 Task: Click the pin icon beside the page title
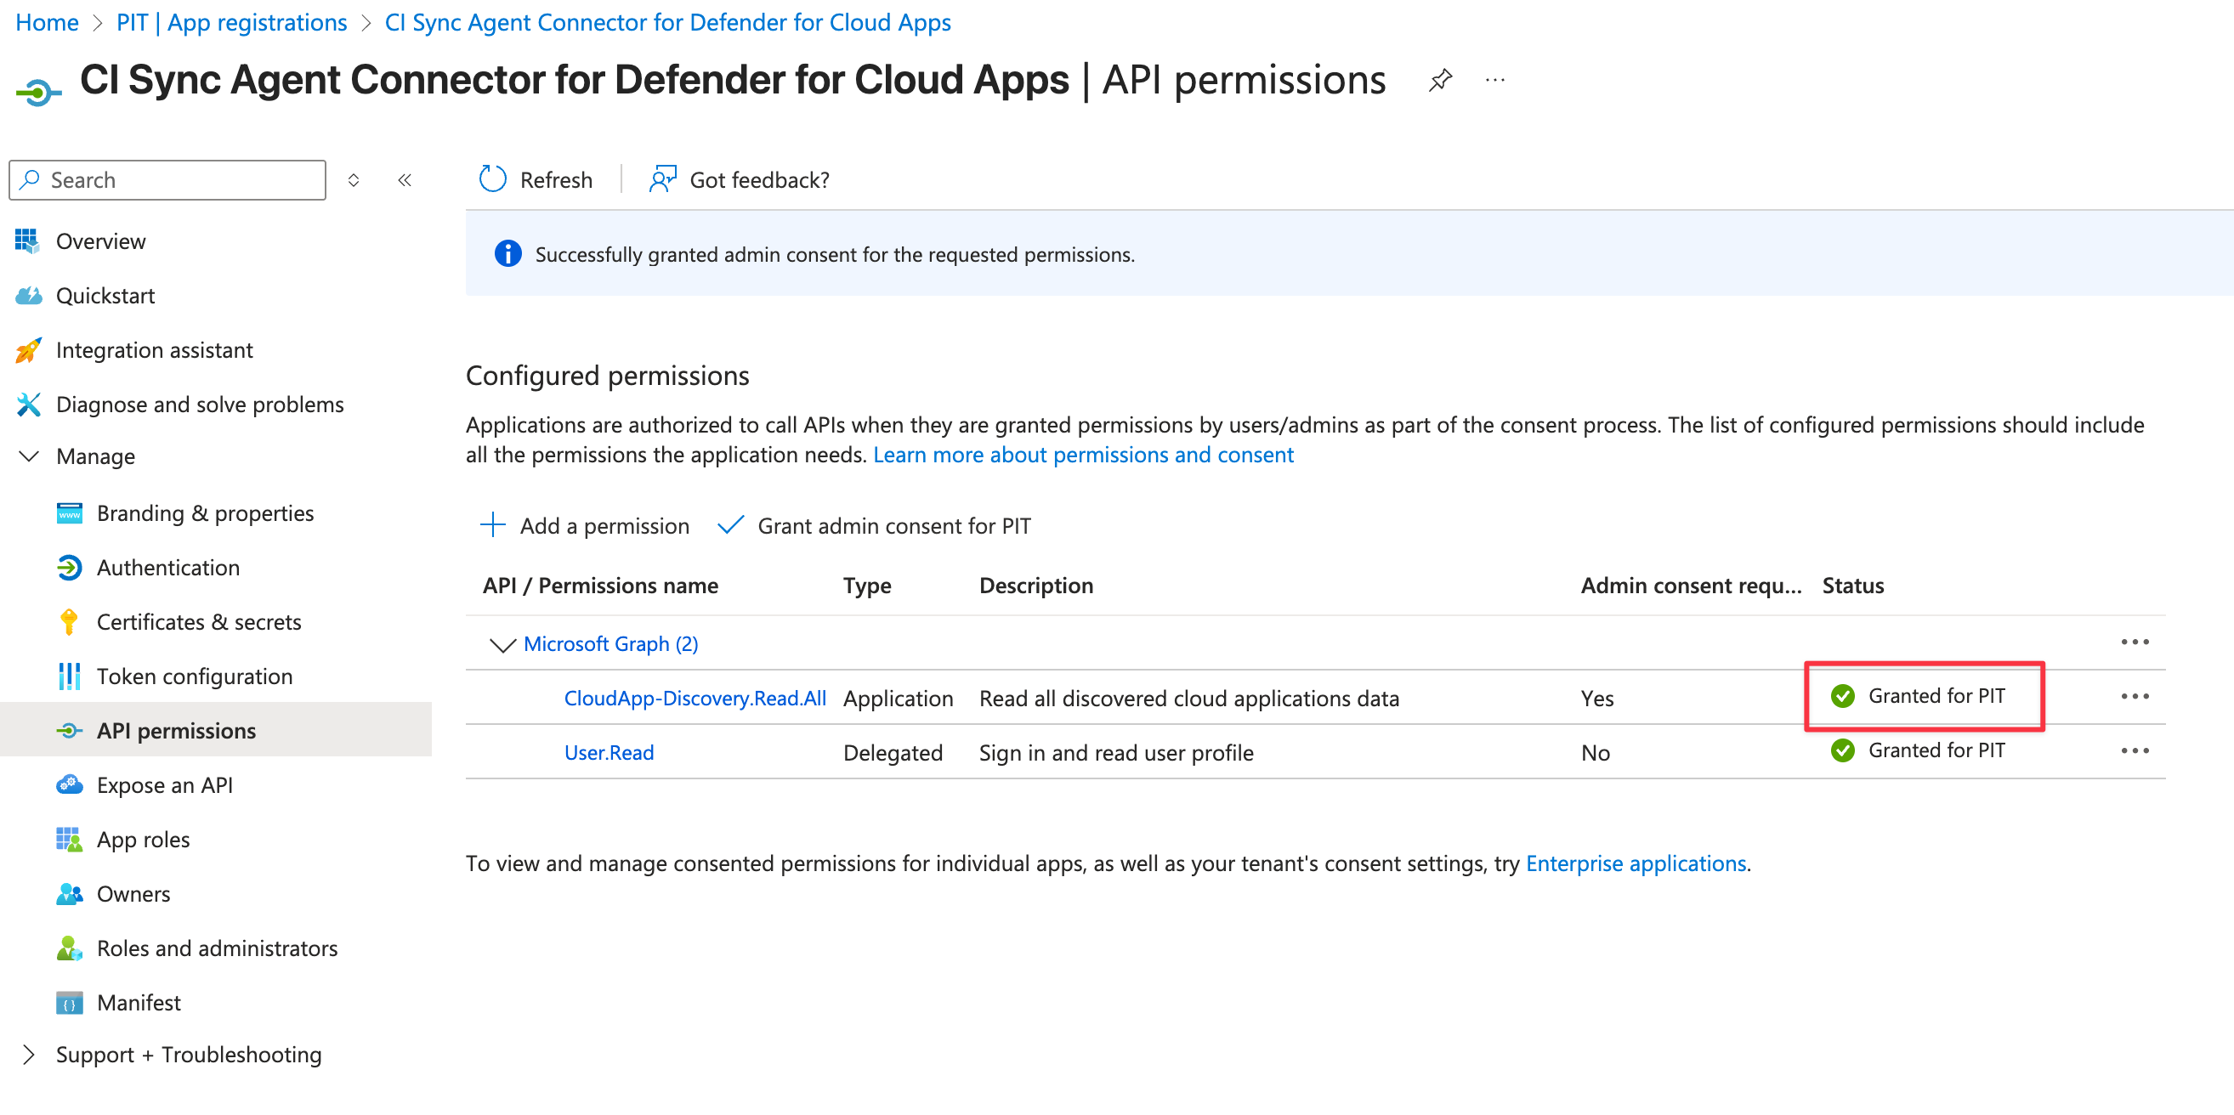[1440, 80]
